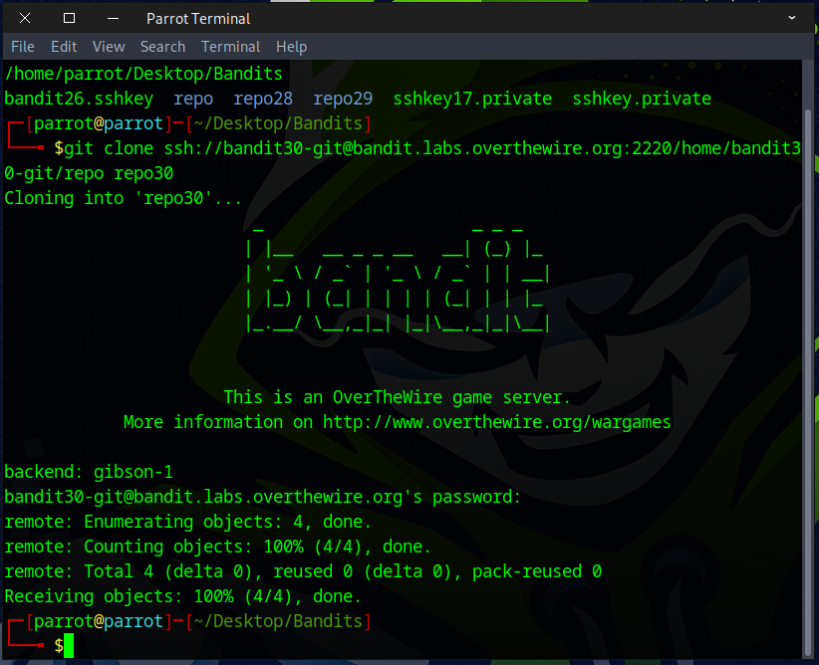819x665 pixels.
Task: Click the green cursor at the prompt
Action: coord(69,646)
